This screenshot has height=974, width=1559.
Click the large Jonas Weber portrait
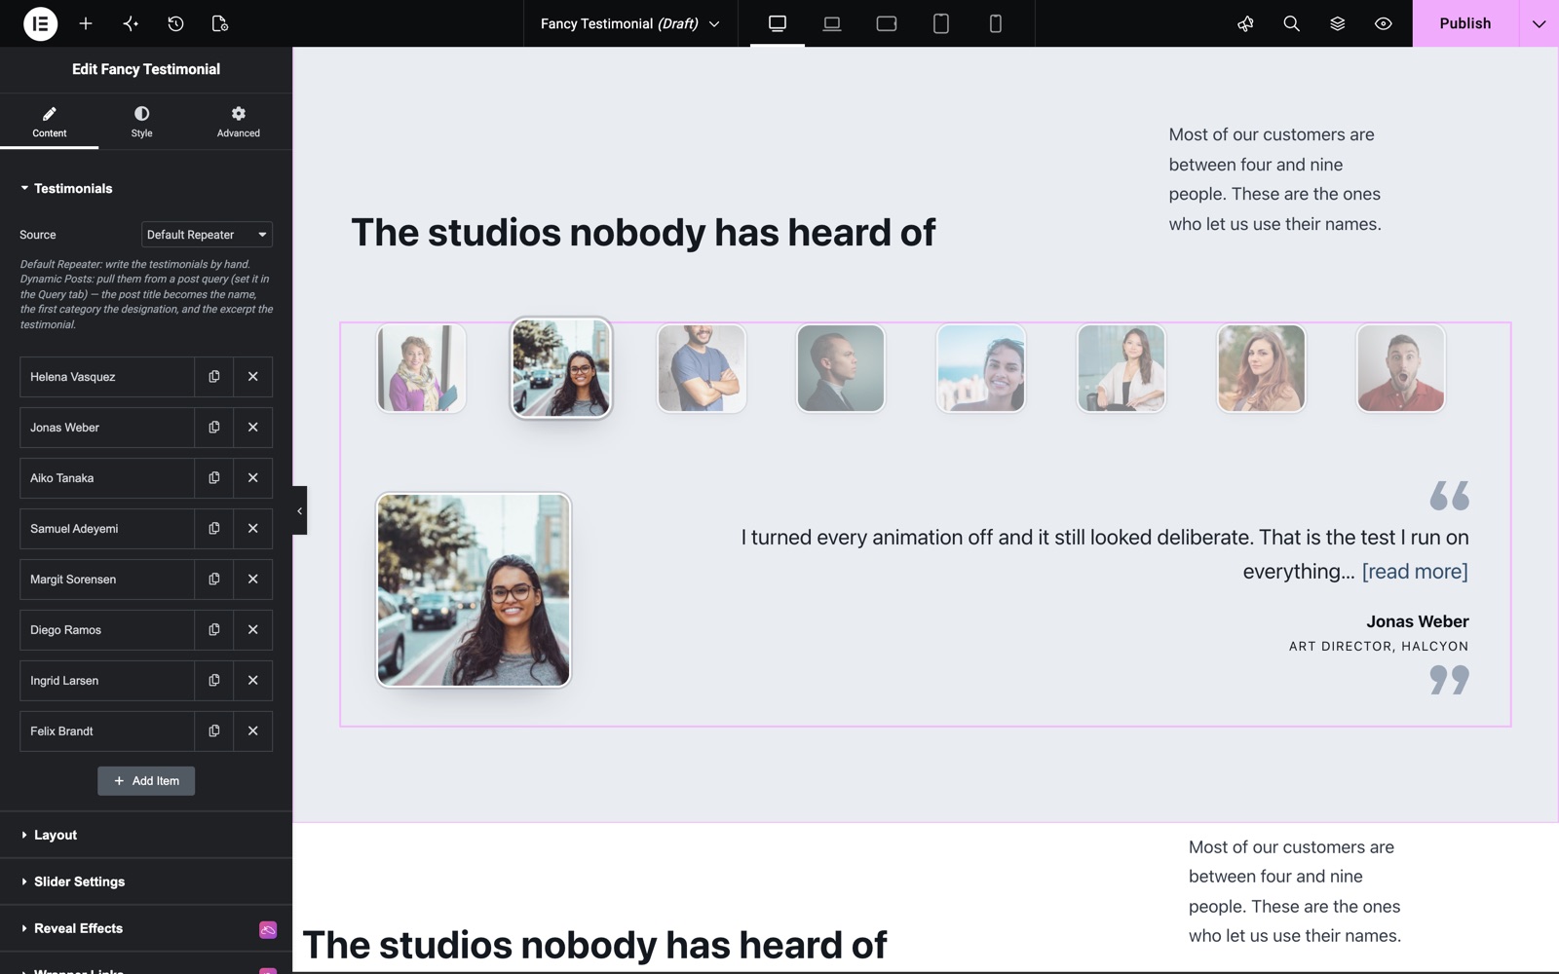click(474, 590)
